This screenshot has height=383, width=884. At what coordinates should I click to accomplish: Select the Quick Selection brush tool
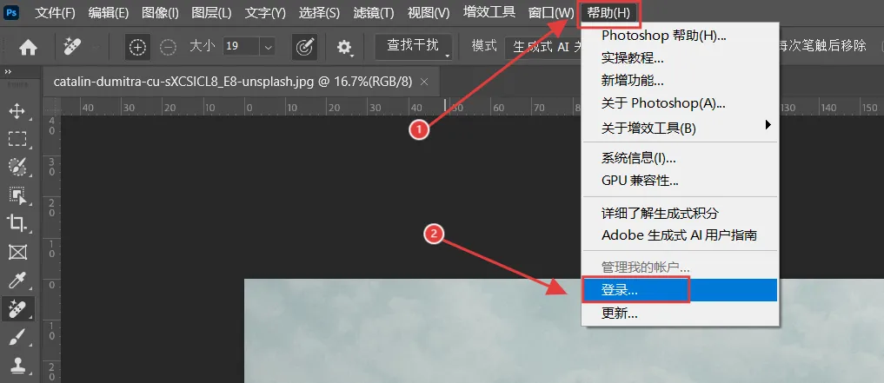coord(17,167)
